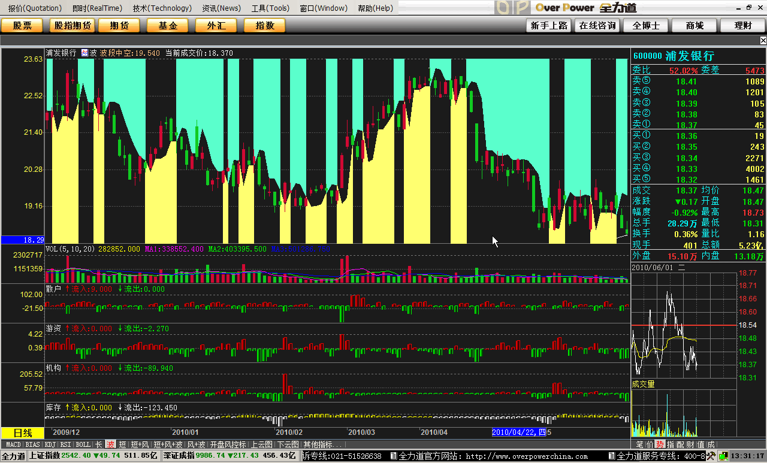This screenshot has width=767, height=463.
Task: Switch to the BIAS indicator tab
Action: [x=33, y=444]
